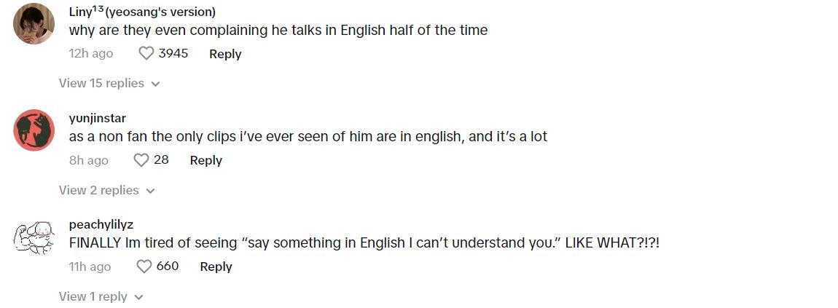Expand View 15 replies
Screen dimensions: 838x308
coord(109,83)
